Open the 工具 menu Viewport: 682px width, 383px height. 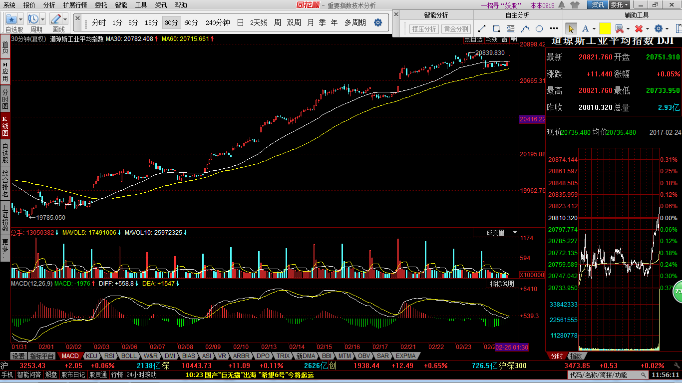click(x=141, y=5)
